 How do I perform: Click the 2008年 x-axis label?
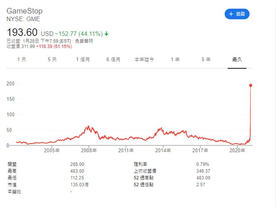point(89,150)
